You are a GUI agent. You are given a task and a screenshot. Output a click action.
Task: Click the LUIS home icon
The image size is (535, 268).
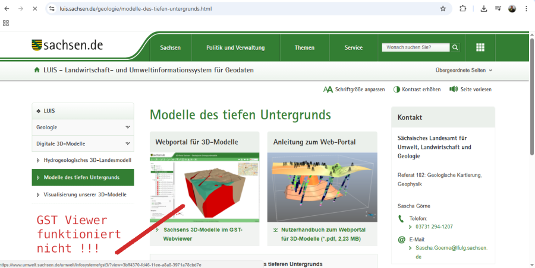pyautogui.click(x=37, y=70)
